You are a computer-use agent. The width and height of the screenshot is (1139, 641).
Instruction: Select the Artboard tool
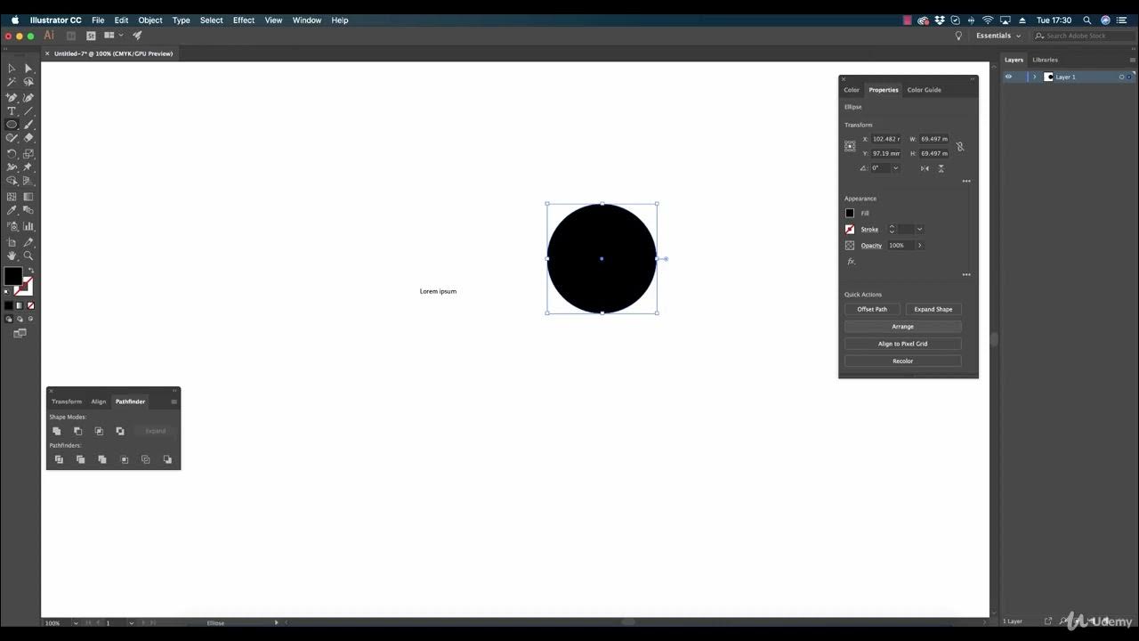12,241
